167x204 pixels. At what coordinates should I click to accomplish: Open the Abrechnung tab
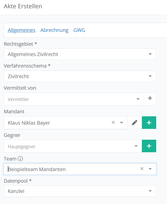[54, 30]
